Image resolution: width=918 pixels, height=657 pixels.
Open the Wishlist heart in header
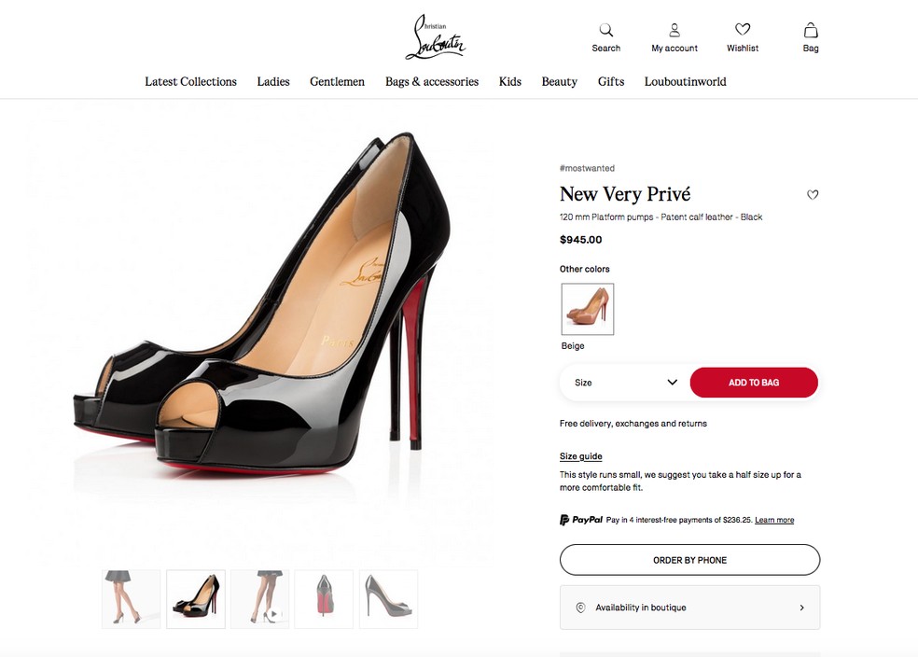[743, 29]
